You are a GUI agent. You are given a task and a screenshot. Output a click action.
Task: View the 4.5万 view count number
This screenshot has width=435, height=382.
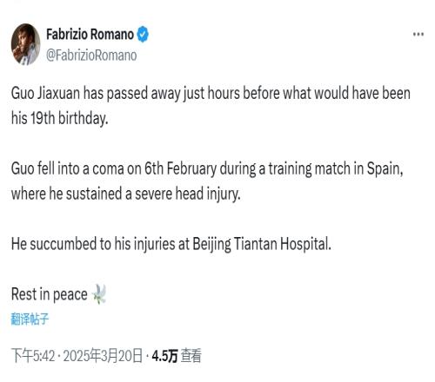pos(164,356)
